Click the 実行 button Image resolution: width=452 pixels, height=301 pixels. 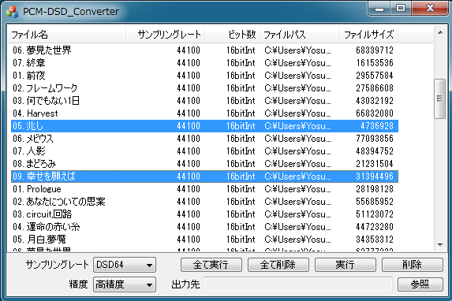click(346, 265)
